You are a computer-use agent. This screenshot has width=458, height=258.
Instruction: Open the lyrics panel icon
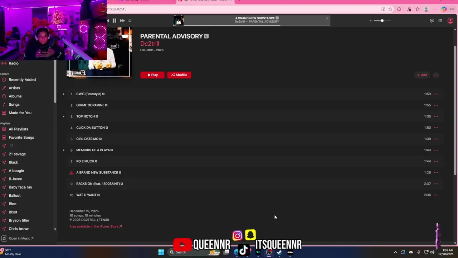pyautogui.click(x=432, y=21)
